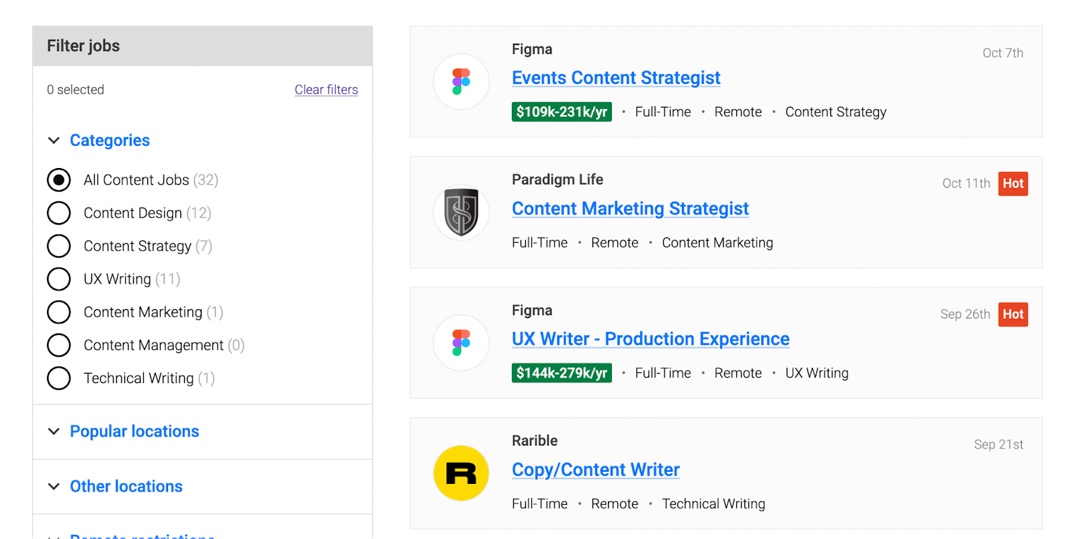Select the Content Marketing category radio
Image resolution: width=1076 pixels, height=539 pixels.
(x=59, y=312)
